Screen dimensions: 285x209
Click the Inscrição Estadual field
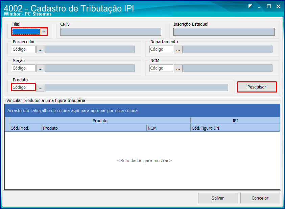click(224, 32)
